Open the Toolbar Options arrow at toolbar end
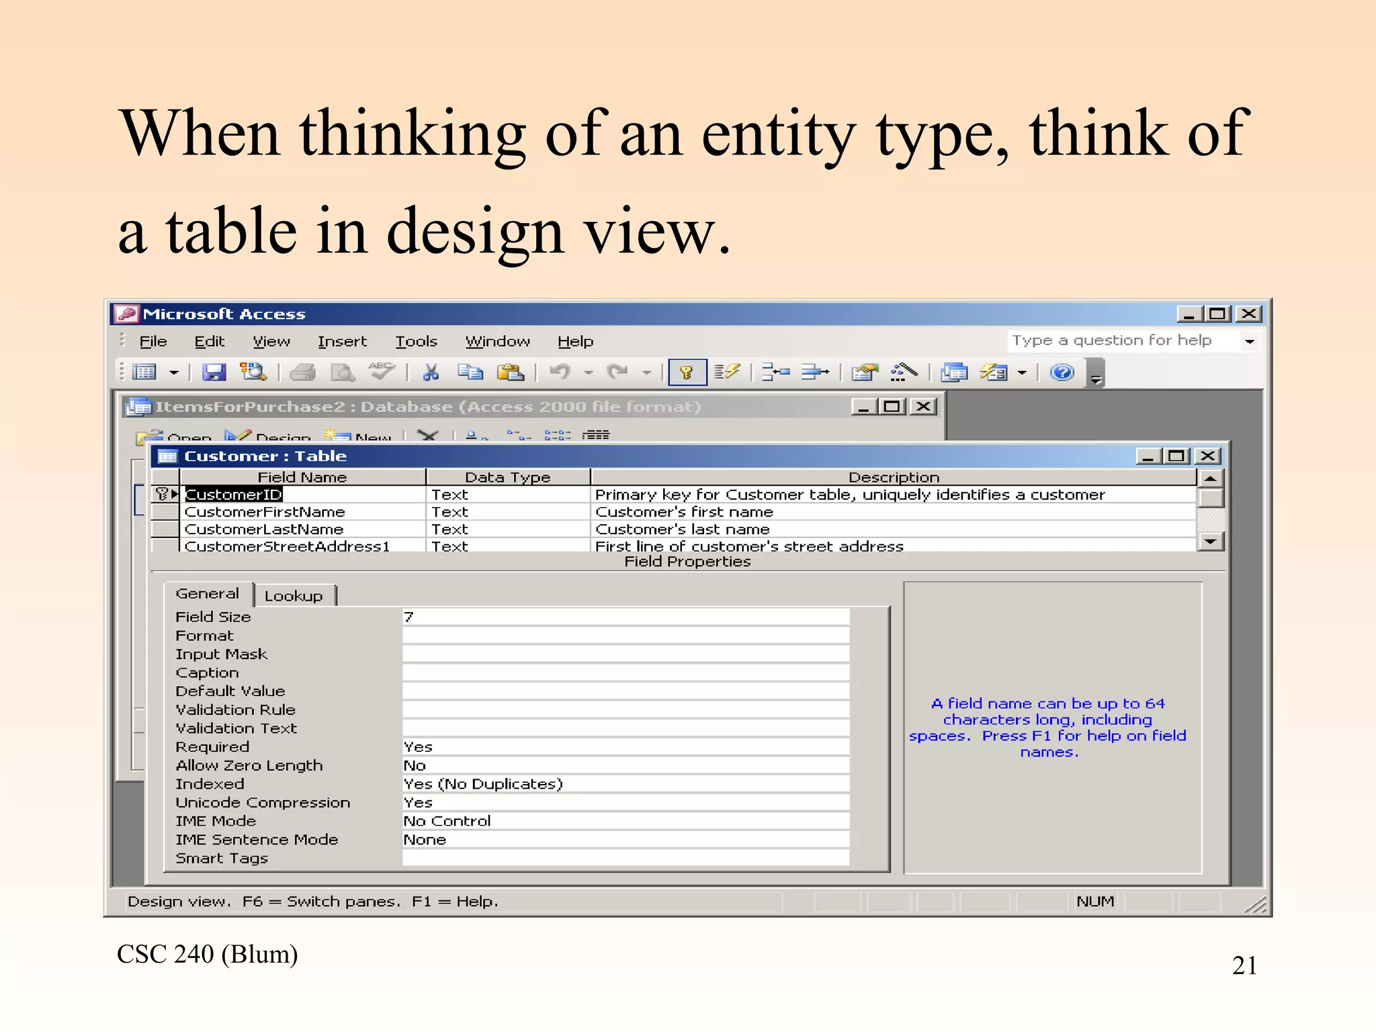The image size is (1376, 1032). click(x=1096, y=374)
